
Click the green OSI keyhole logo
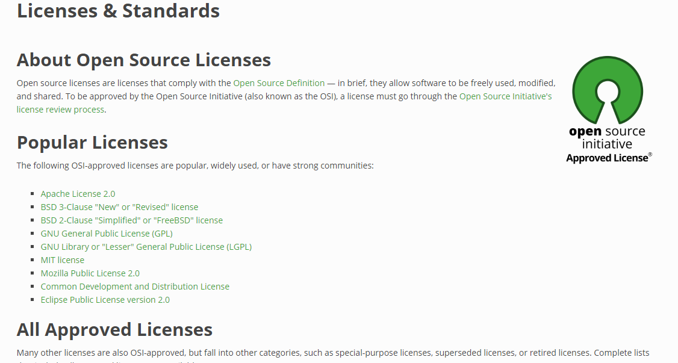(608, 90)
